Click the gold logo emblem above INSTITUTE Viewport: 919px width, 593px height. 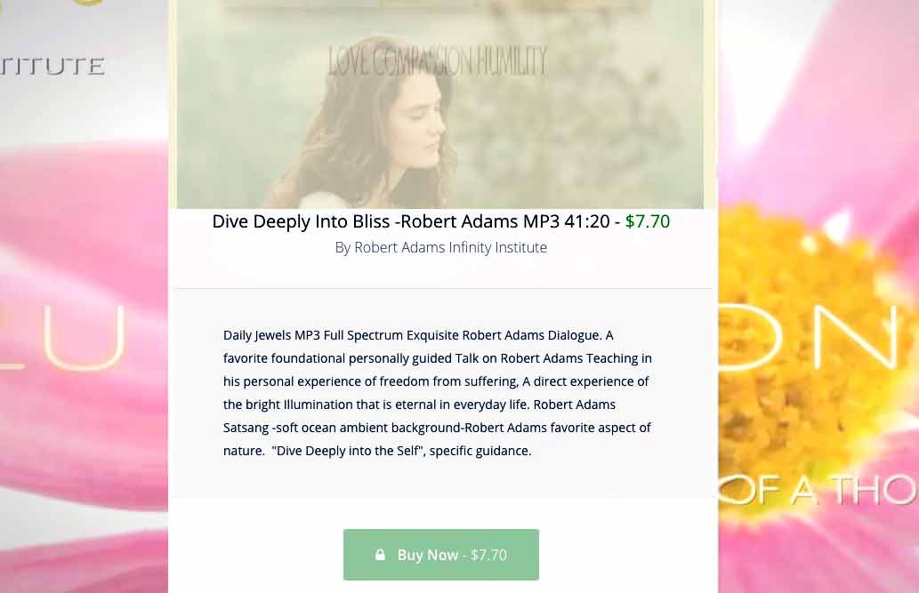(88, 3)
